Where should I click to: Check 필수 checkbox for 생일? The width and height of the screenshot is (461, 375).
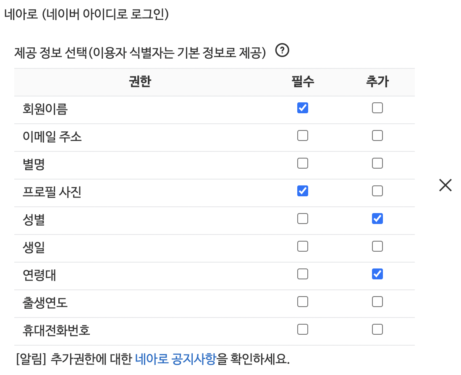point(303,246)
